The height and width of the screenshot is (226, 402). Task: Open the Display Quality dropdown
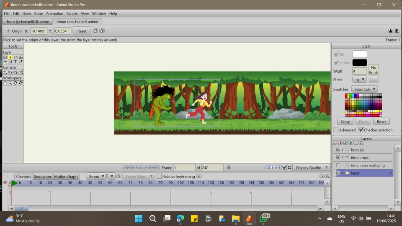(311, 167)
